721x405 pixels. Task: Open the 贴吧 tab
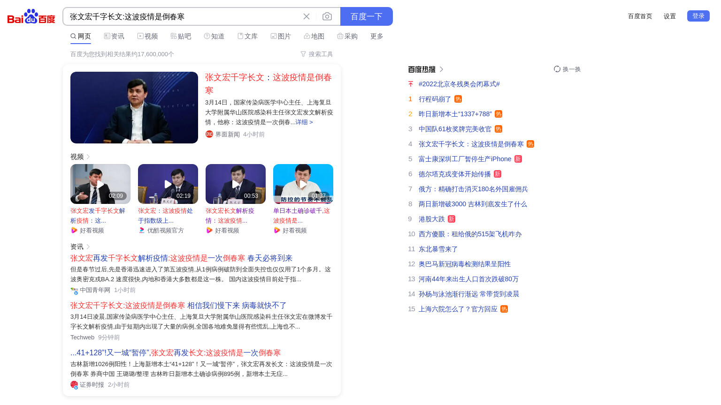[x=181, y=36]
